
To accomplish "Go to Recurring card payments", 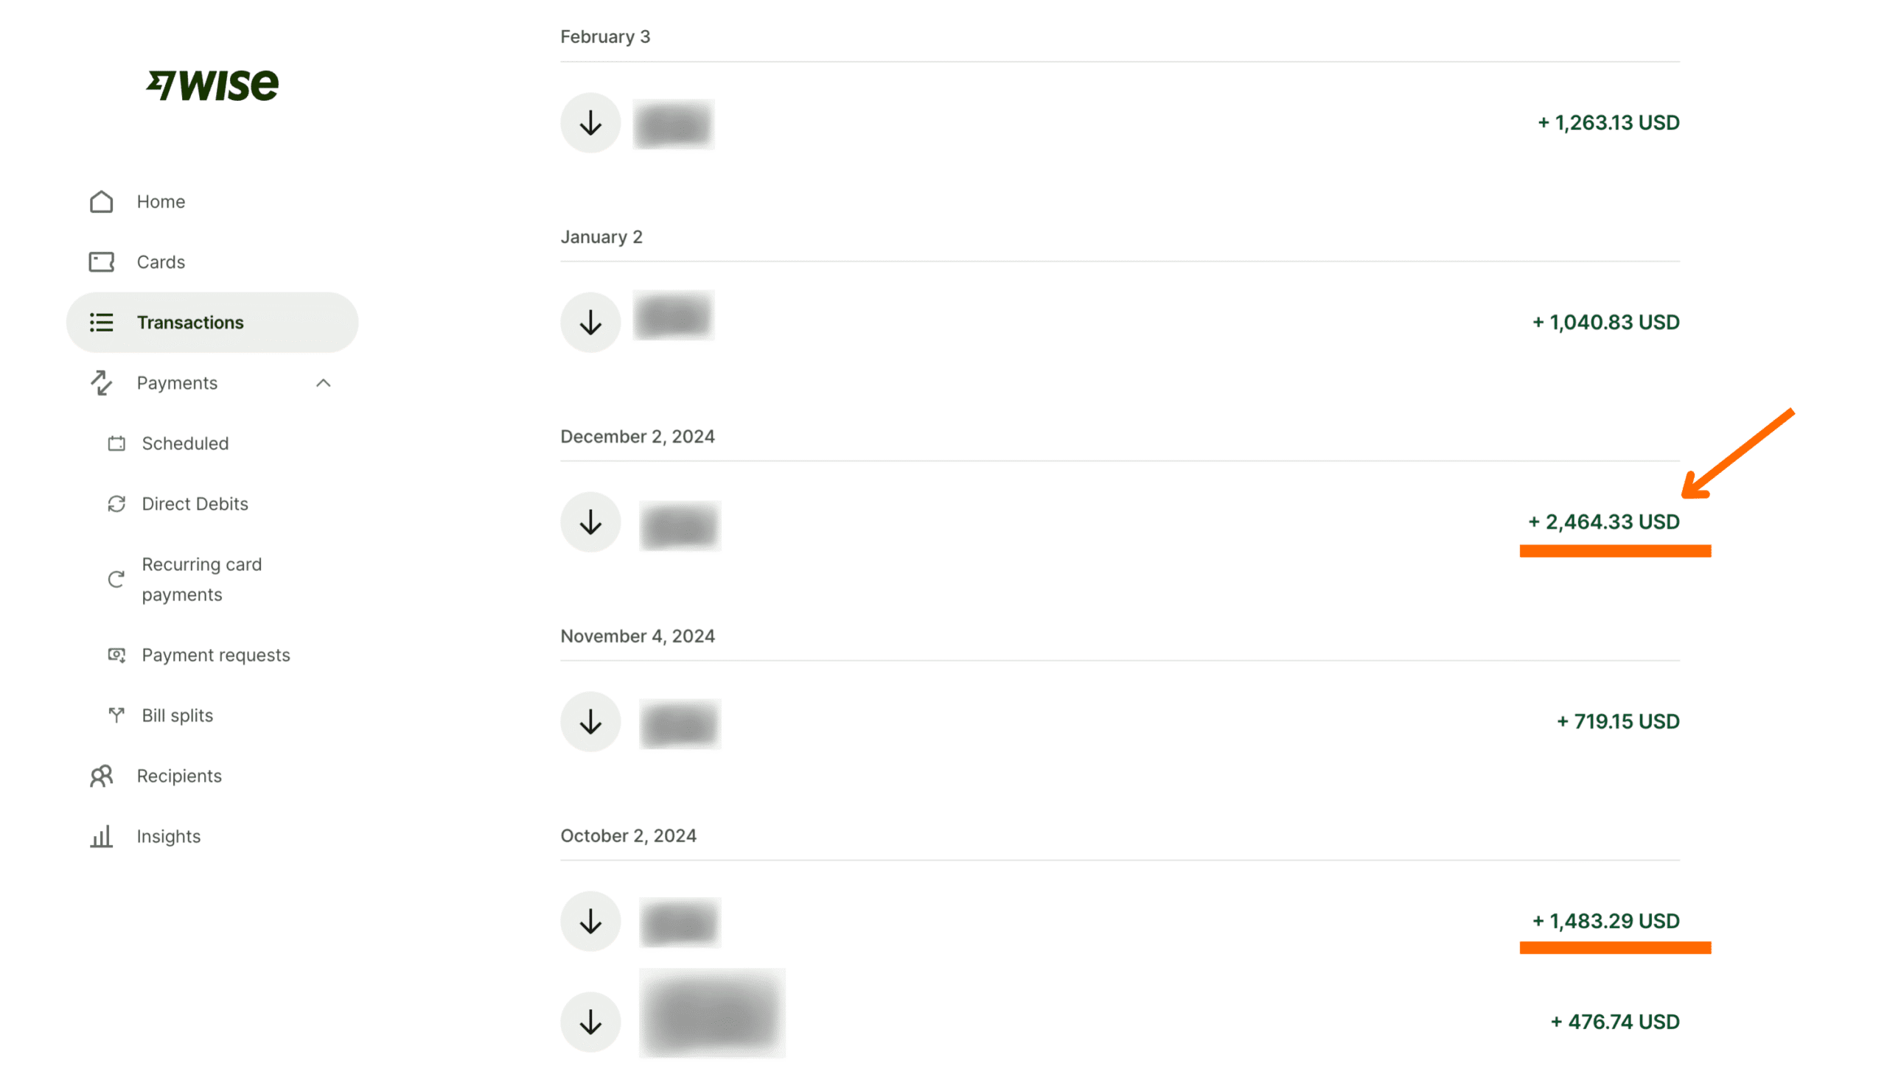I will [x=201, y=579].
